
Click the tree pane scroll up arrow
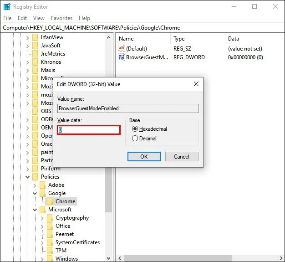[109, 38]
